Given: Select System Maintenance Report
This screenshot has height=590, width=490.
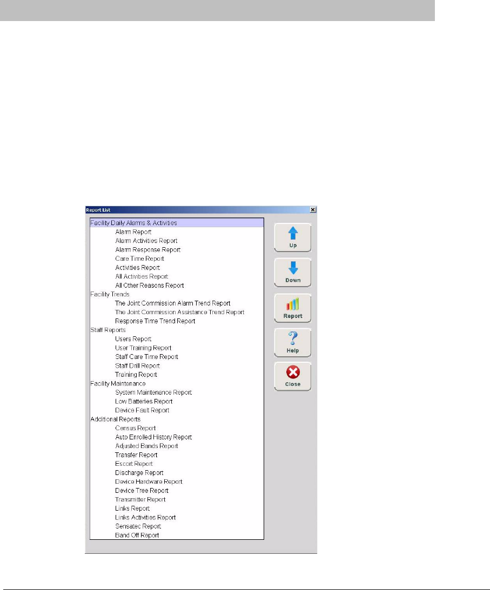Looking at the screenshot, I should click(153, 392).
